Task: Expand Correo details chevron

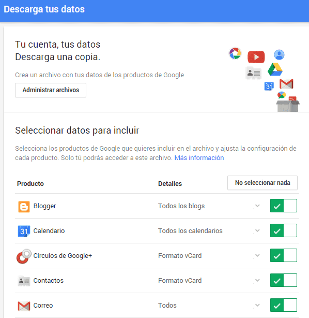Action: 257,305
